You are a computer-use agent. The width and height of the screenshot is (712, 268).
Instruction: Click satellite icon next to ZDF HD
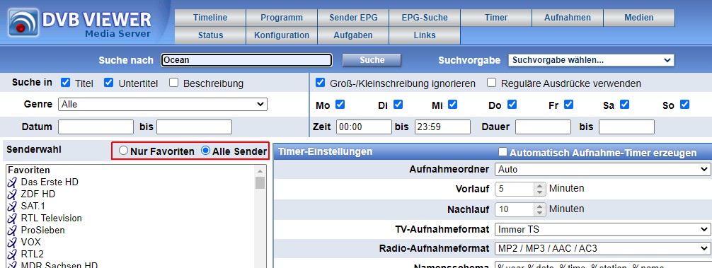click(x=12, y=194)
